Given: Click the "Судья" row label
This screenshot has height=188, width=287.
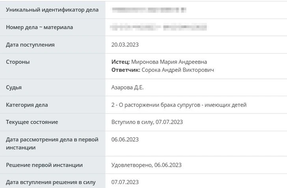Looking at the screenshot, I should 14,87.
